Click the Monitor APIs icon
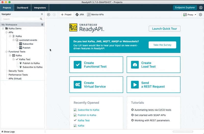204x134 pixels. pos(89,15)
